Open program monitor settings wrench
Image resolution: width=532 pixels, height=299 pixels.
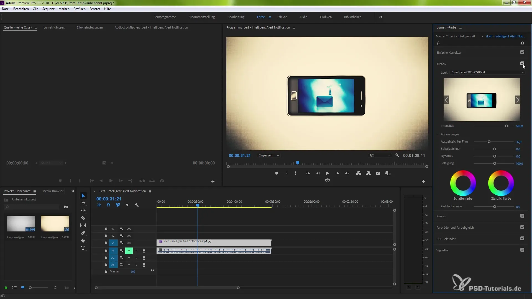point(397,156)
